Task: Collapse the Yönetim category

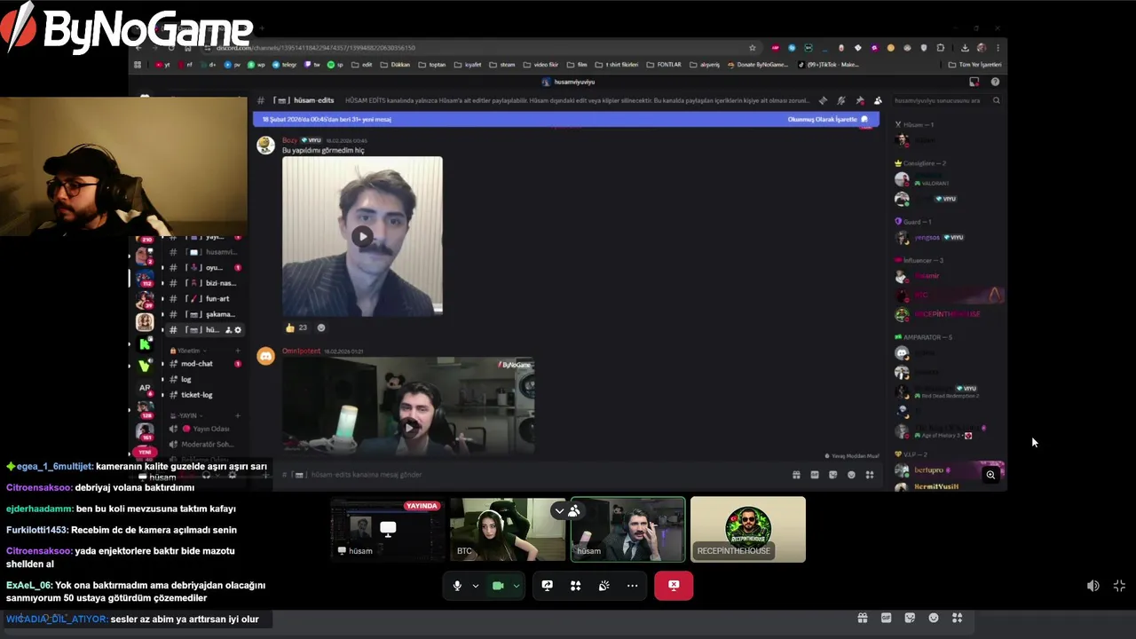Action: point(188,351)
